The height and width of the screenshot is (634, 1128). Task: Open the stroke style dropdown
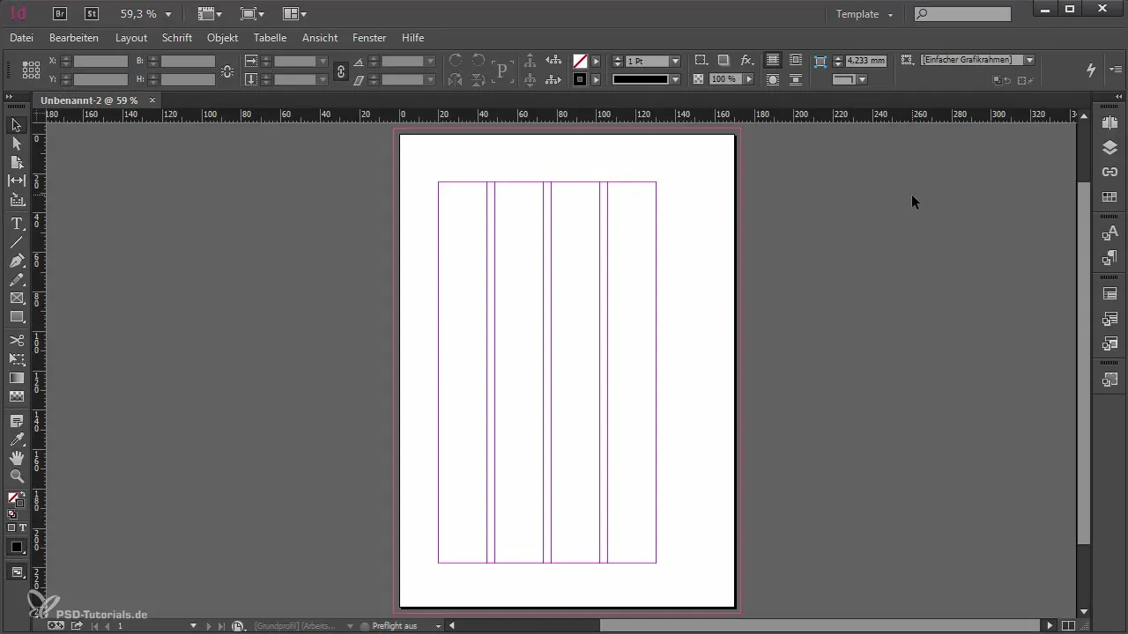click(675, 79)
